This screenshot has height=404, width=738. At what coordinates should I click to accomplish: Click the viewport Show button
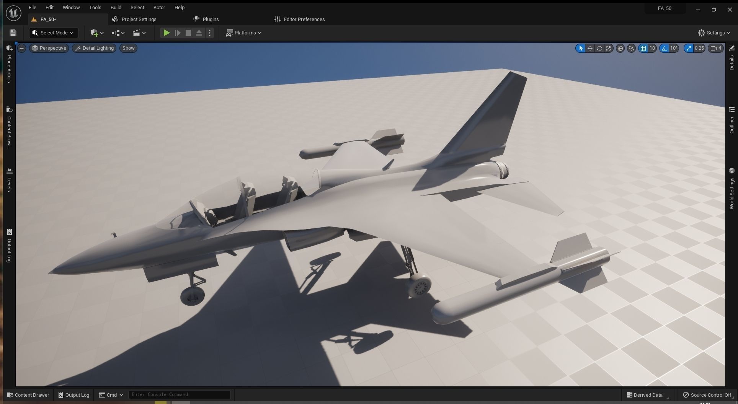[x=129, y=48]
